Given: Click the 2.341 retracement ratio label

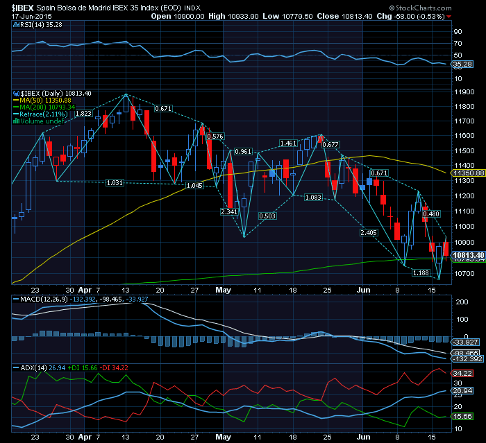Looking at the screenshot, I should click(x=229, y=211).
